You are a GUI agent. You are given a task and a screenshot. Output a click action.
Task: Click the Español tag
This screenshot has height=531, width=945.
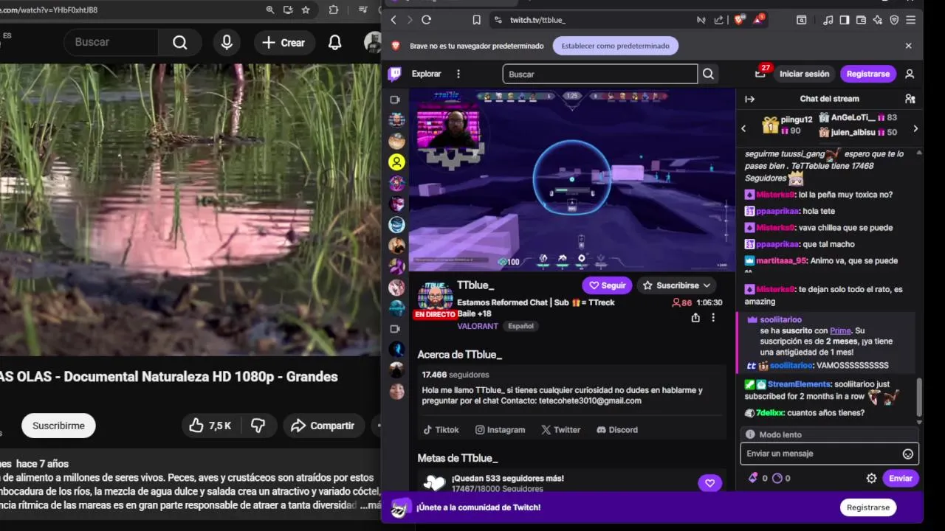point(520,326)
